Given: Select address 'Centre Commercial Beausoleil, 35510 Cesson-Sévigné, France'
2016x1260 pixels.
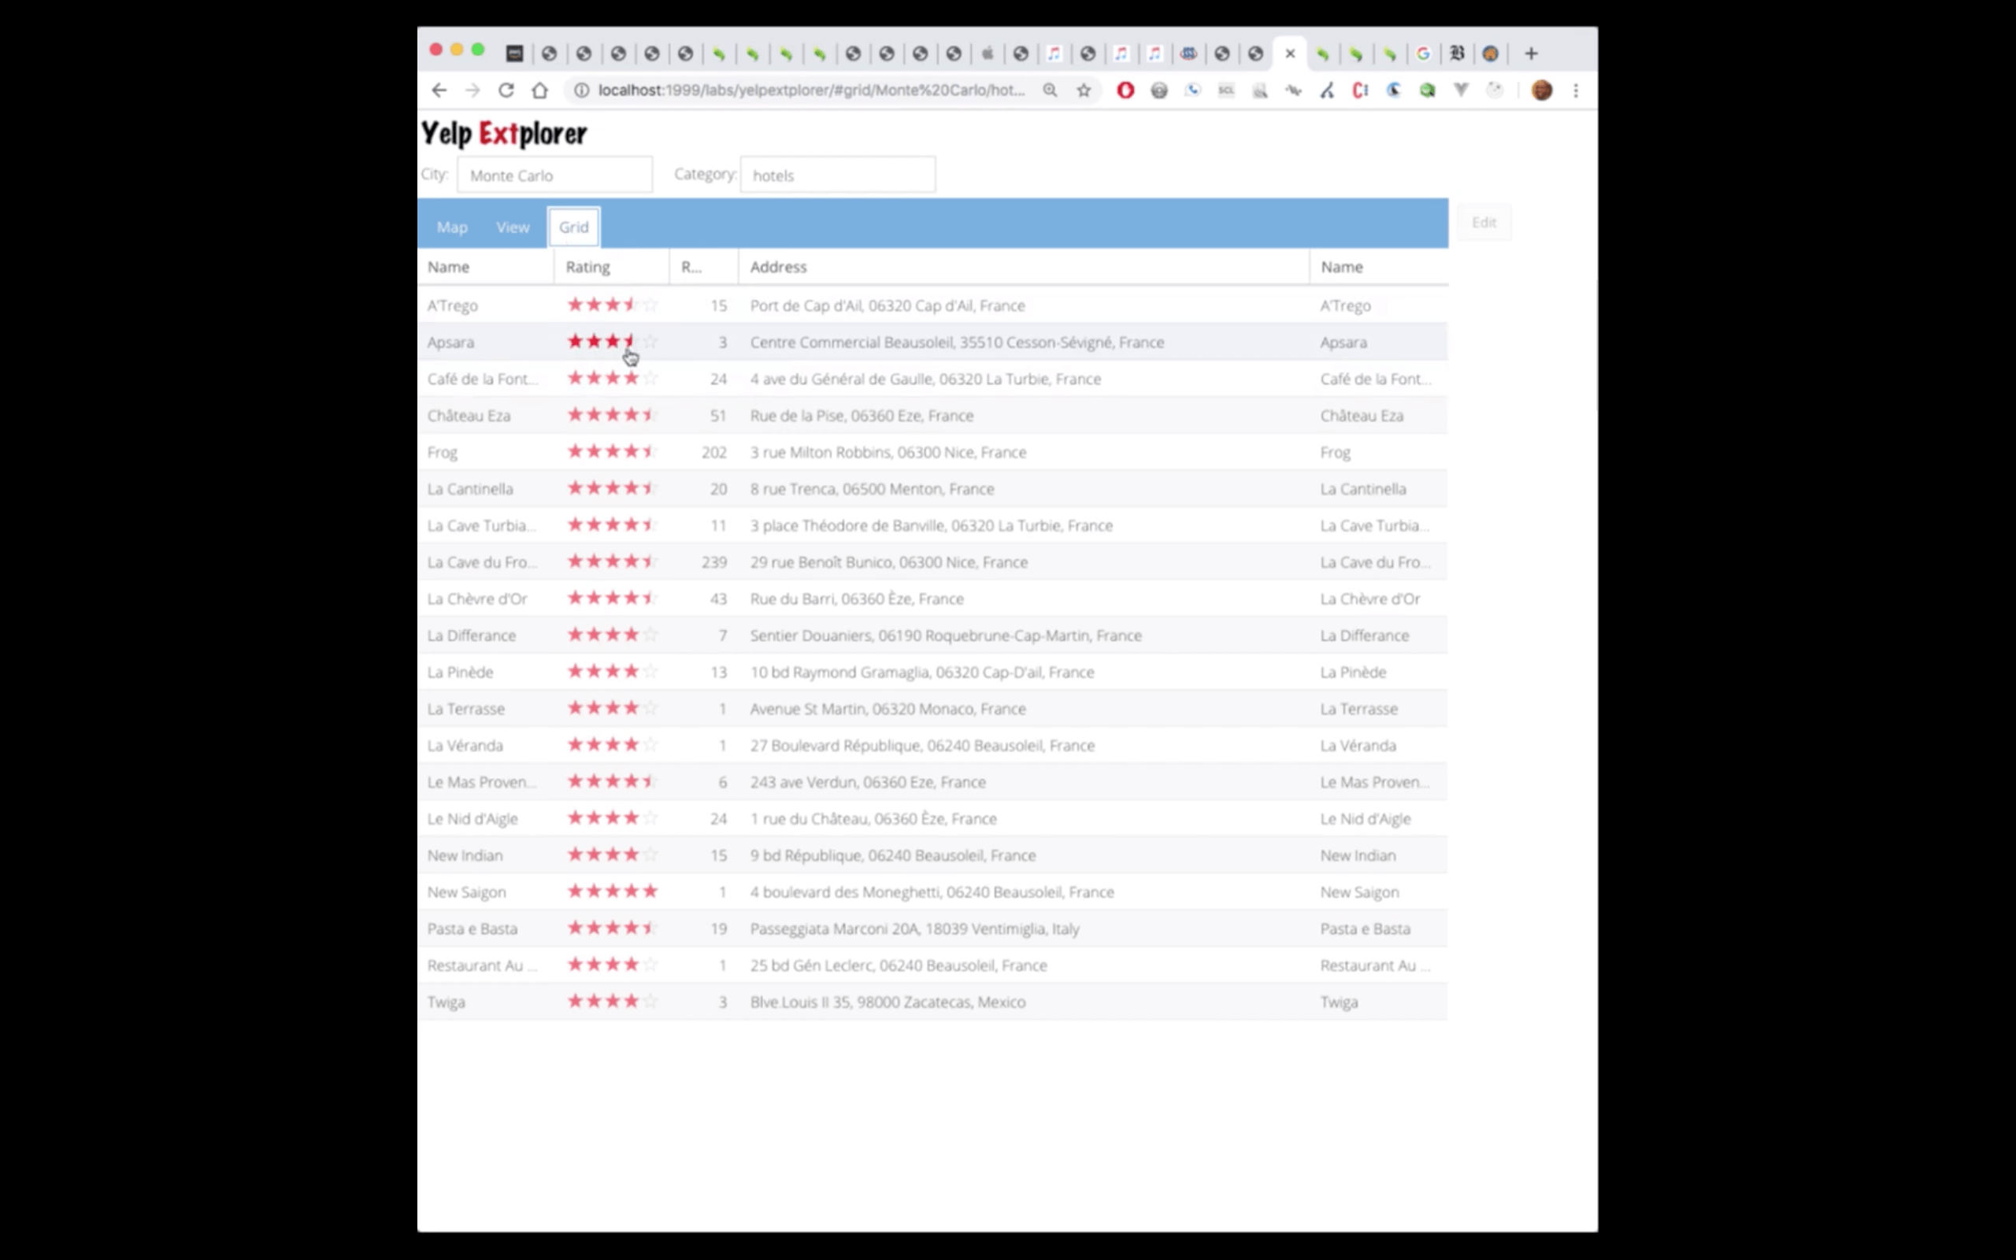Looking at the screenshot, I should point(957,343).
